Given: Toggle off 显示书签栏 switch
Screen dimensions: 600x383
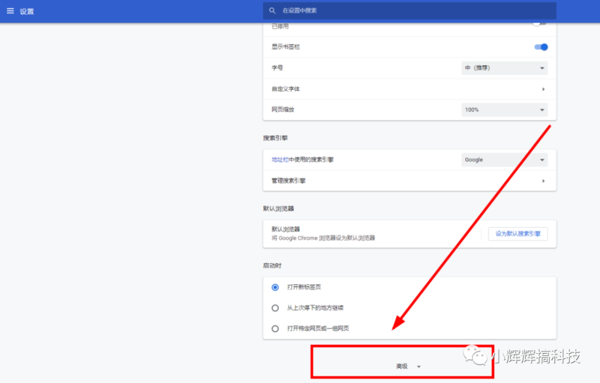Looking at the screenshot, I should [x=541, y=47].
